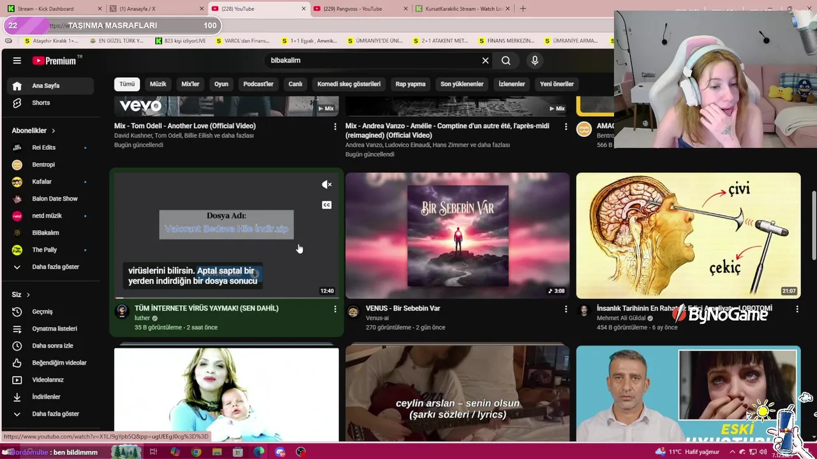Click luther channel avatar
The image size is (817, 459).
122,311
